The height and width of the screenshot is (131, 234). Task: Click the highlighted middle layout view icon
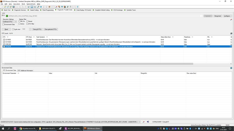point(32,7)
